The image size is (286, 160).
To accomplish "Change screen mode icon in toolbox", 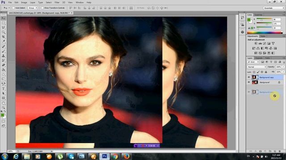I will [x=4, y=126].
